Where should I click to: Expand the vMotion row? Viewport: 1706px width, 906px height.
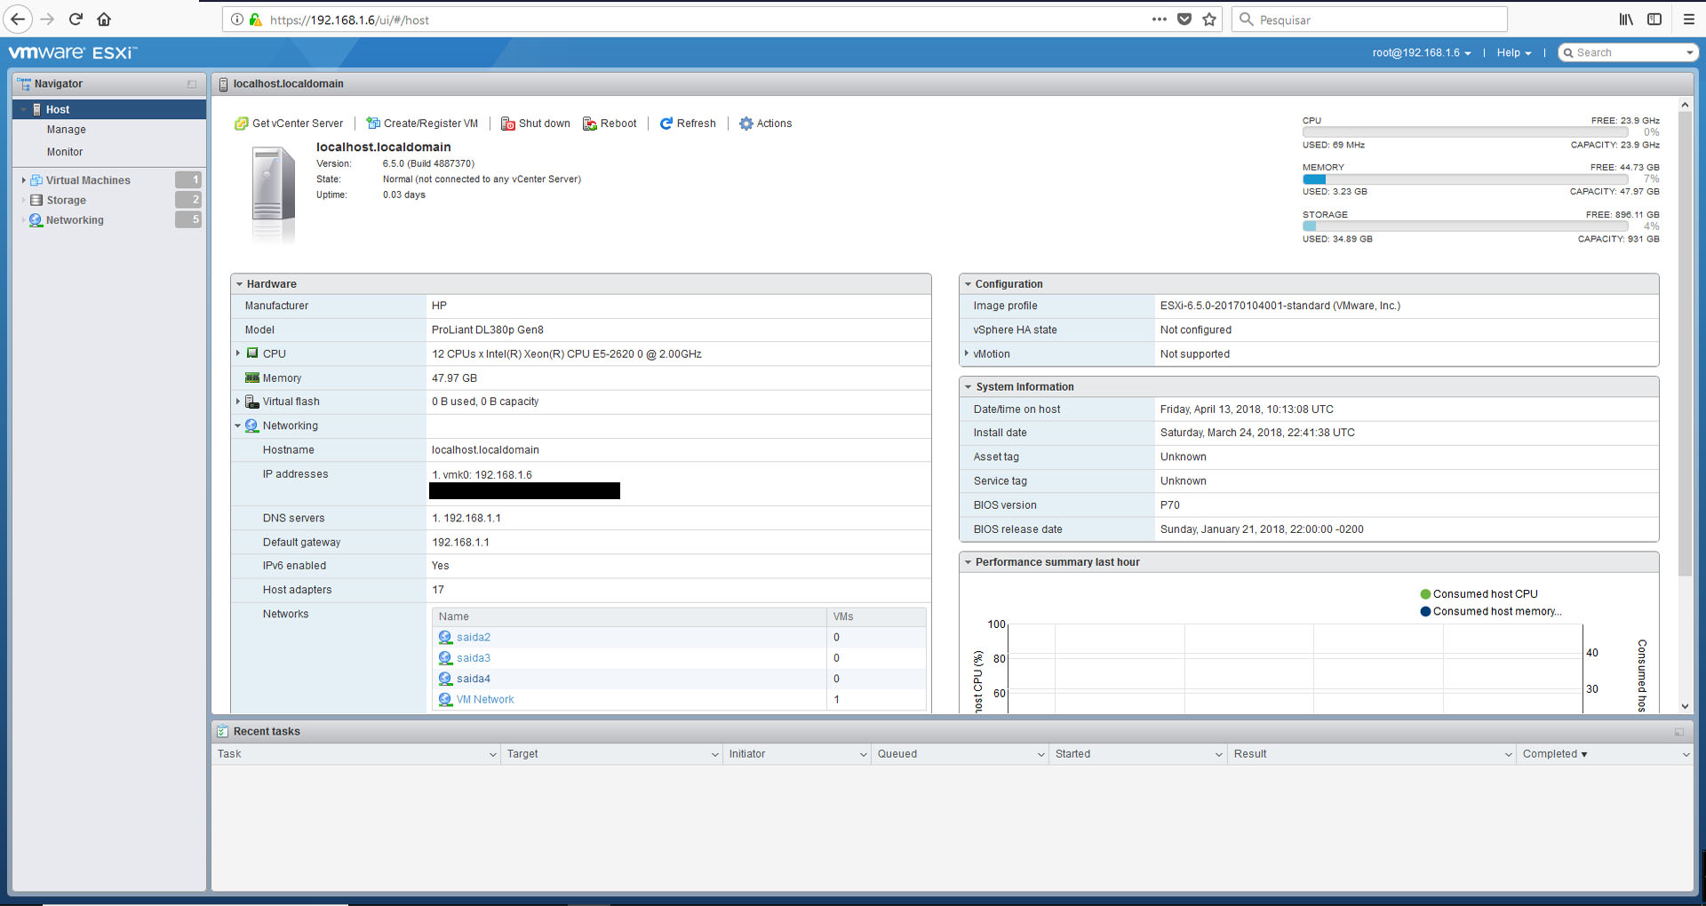(x=967, y=354)
